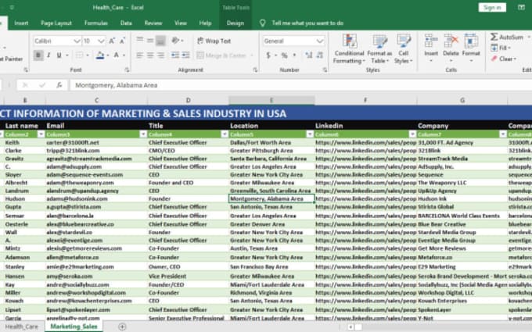Open the Table Tools Design tab

pos(235,23)
